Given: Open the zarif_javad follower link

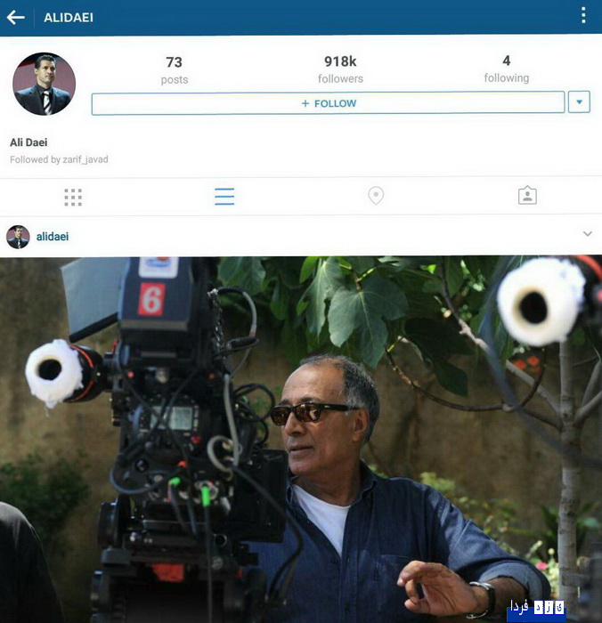Looking at the screenshot, I should coord(85,160).
